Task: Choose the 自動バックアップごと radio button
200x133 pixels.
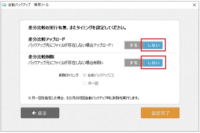Action: coord(84,75)
